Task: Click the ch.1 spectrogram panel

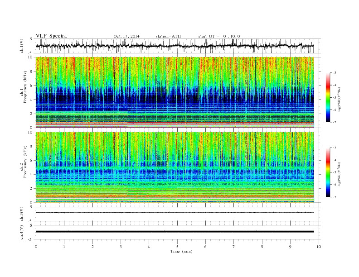Action: 175,92
